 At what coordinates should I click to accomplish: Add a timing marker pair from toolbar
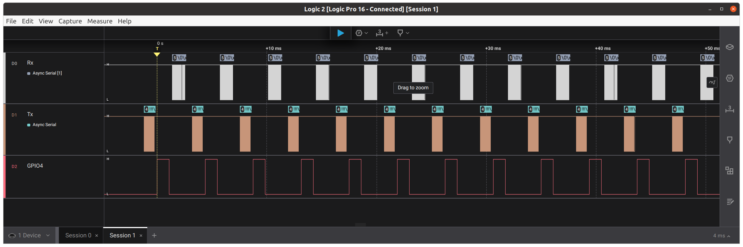point(382,33)
